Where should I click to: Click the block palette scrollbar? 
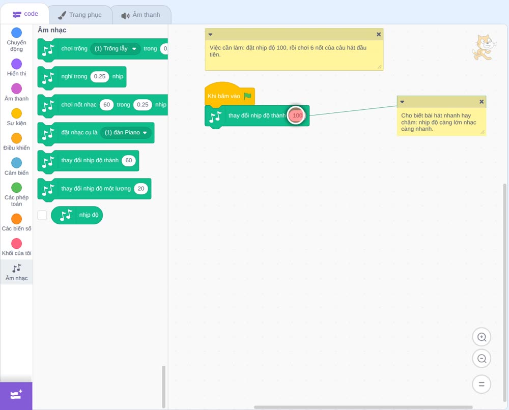tap(163, 387)
